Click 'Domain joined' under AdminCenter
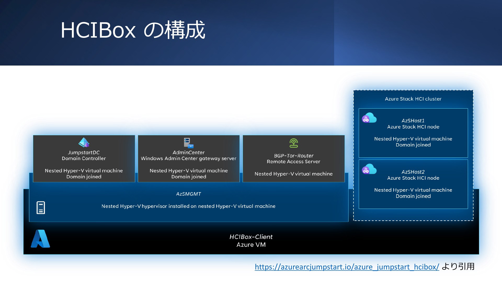The image size is (502, 282). coord(189,177)
